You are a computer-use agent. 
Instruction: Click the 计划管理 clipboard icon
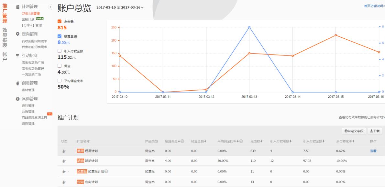point(17,7)
